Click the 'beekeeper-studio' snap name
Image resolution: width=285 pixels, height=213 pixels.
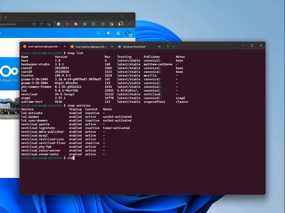point(35,64)
